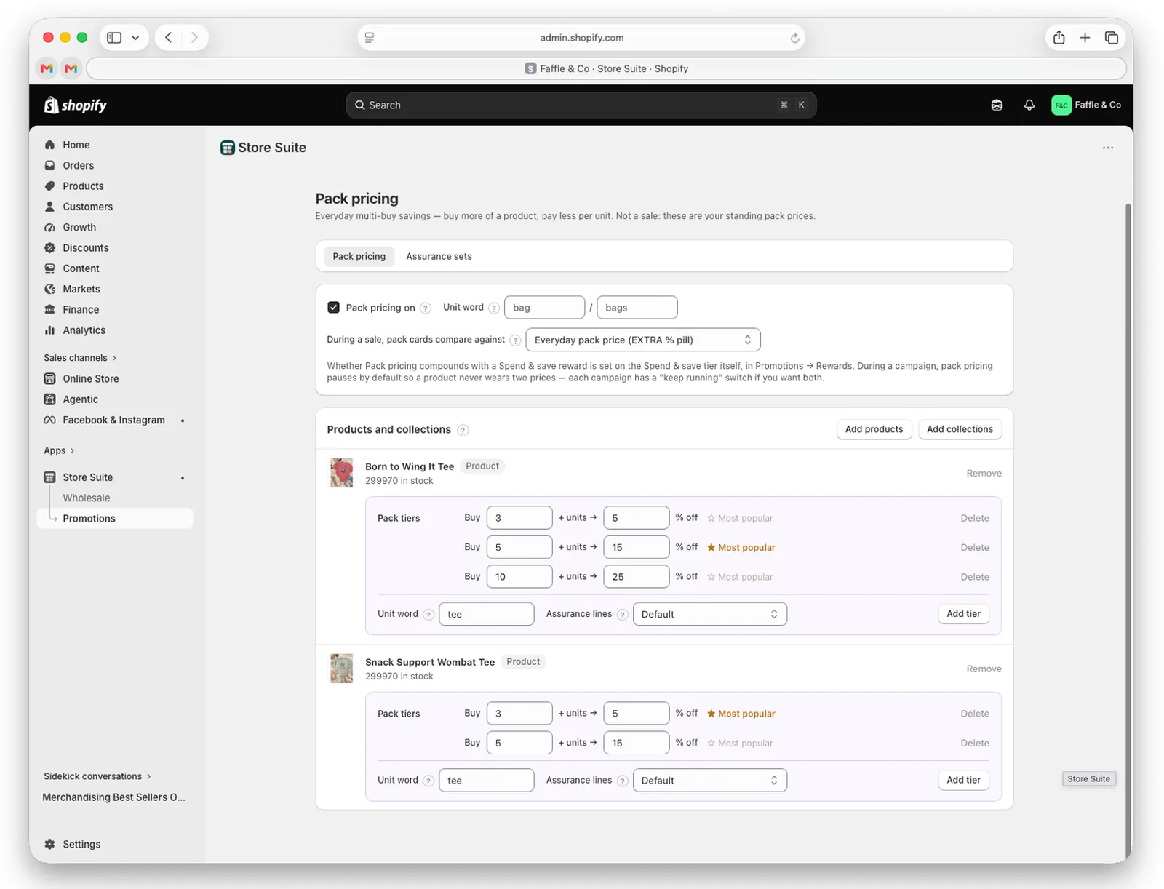The width and height of the screenshot is (1164, 889).
Task: Click the Store Suite page menu ellipsis
Action: coord(1107,148)
